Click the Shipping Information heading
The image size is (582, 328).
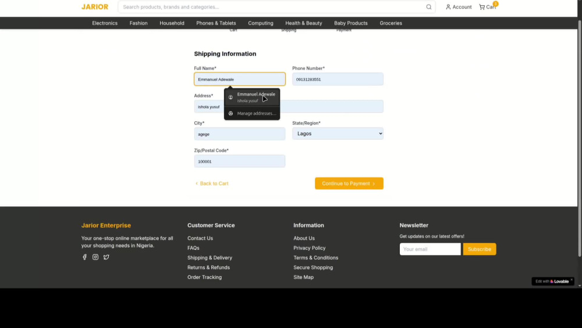pyautogui.click(x=225, y=54)
